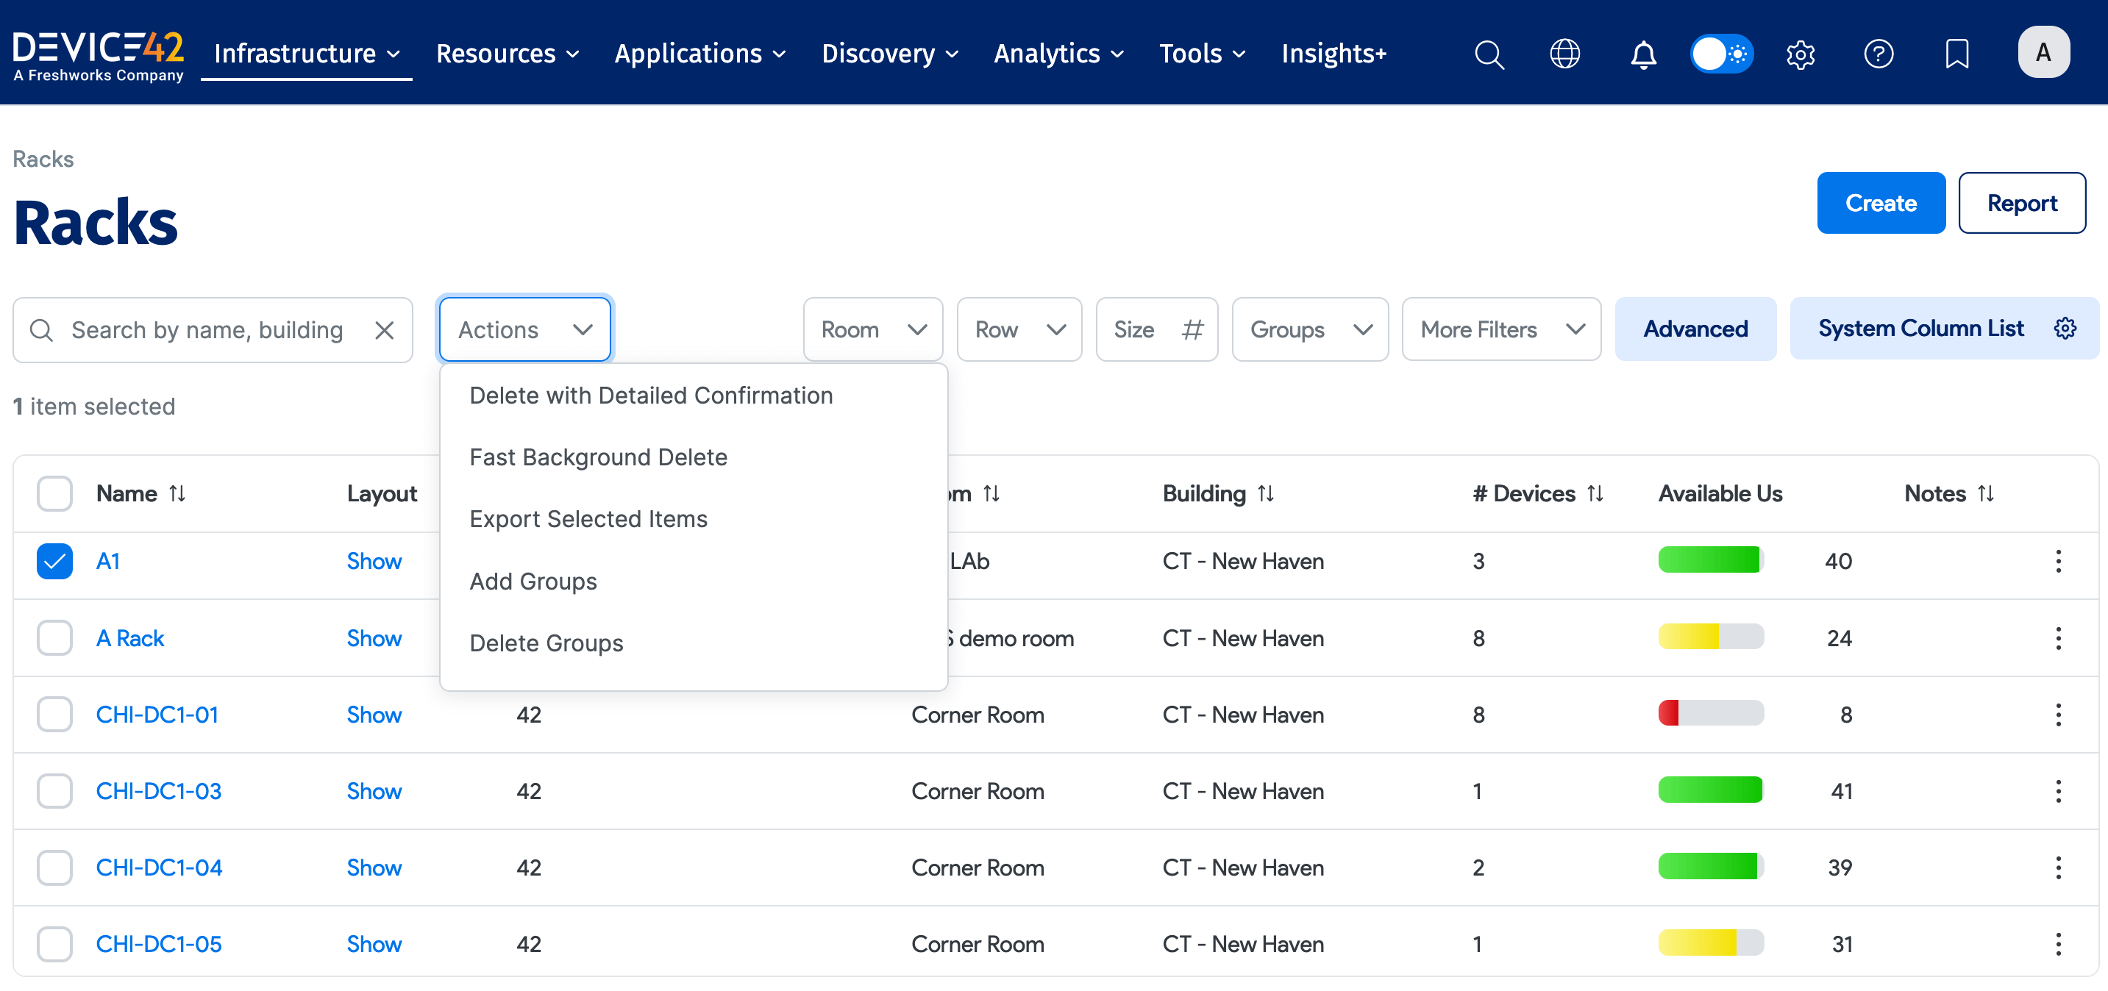Show the layout for CHI-DC1-04
The height and width of the screenshot is (991, 2108).
coord(374,867)
